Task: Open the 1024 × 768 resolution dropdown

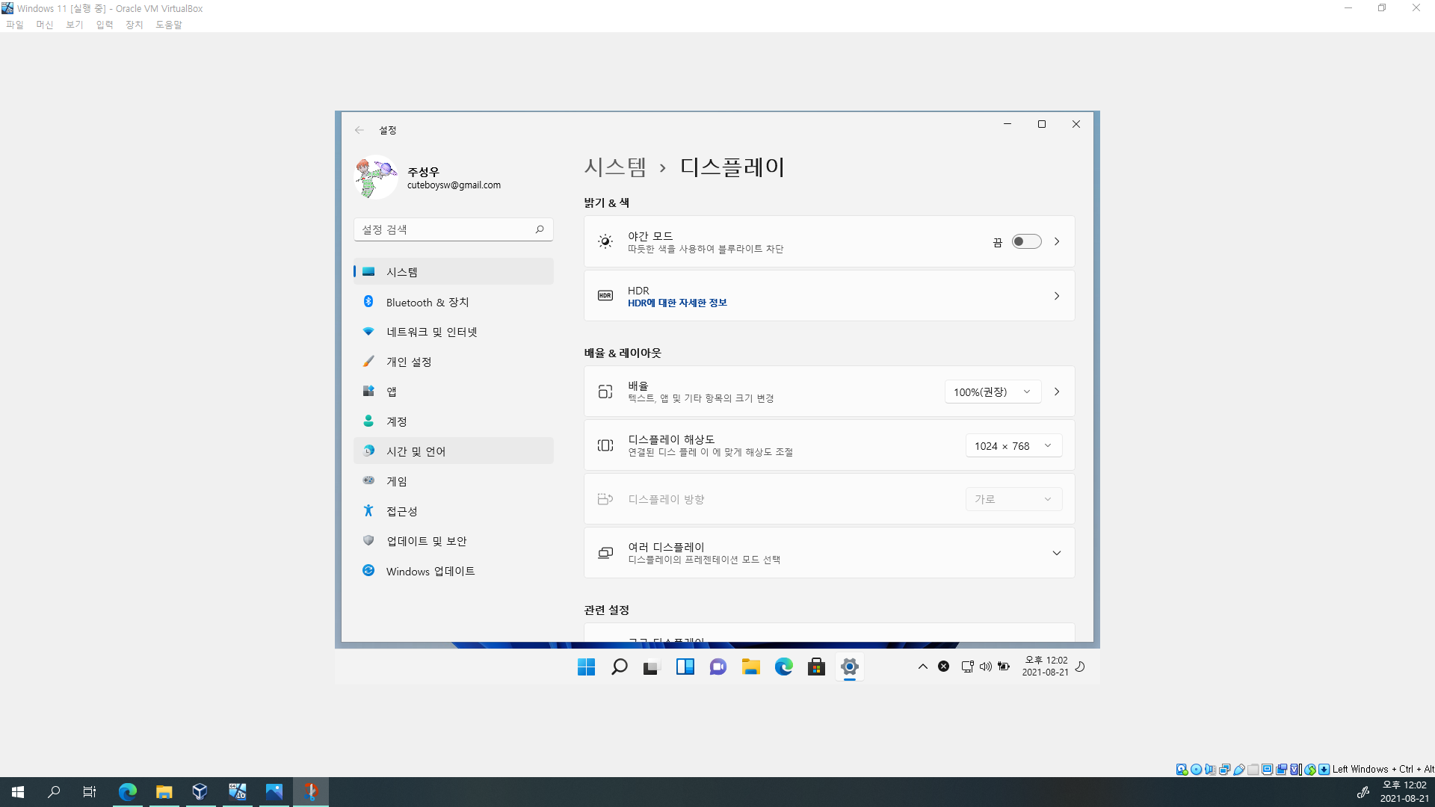Action: point(1013,445)
